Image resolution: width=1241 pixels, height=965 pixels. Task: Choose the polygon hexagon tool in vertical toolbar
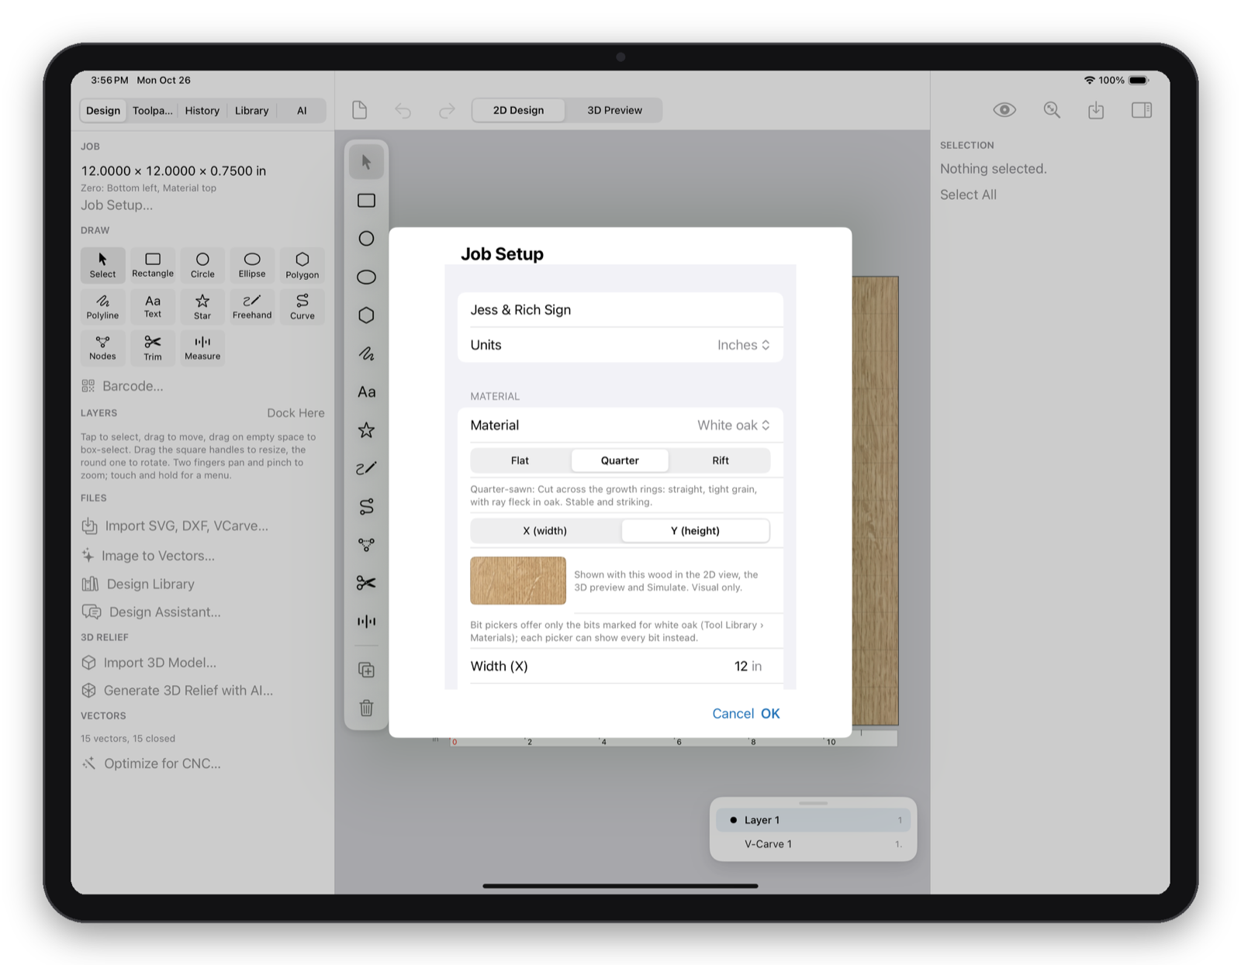tap(366, 315)
